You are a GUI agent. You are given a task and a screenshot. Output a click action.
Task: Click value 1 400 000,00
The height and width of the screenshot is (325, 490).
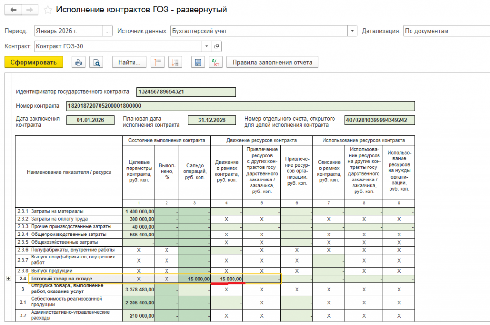click(139, 212)
